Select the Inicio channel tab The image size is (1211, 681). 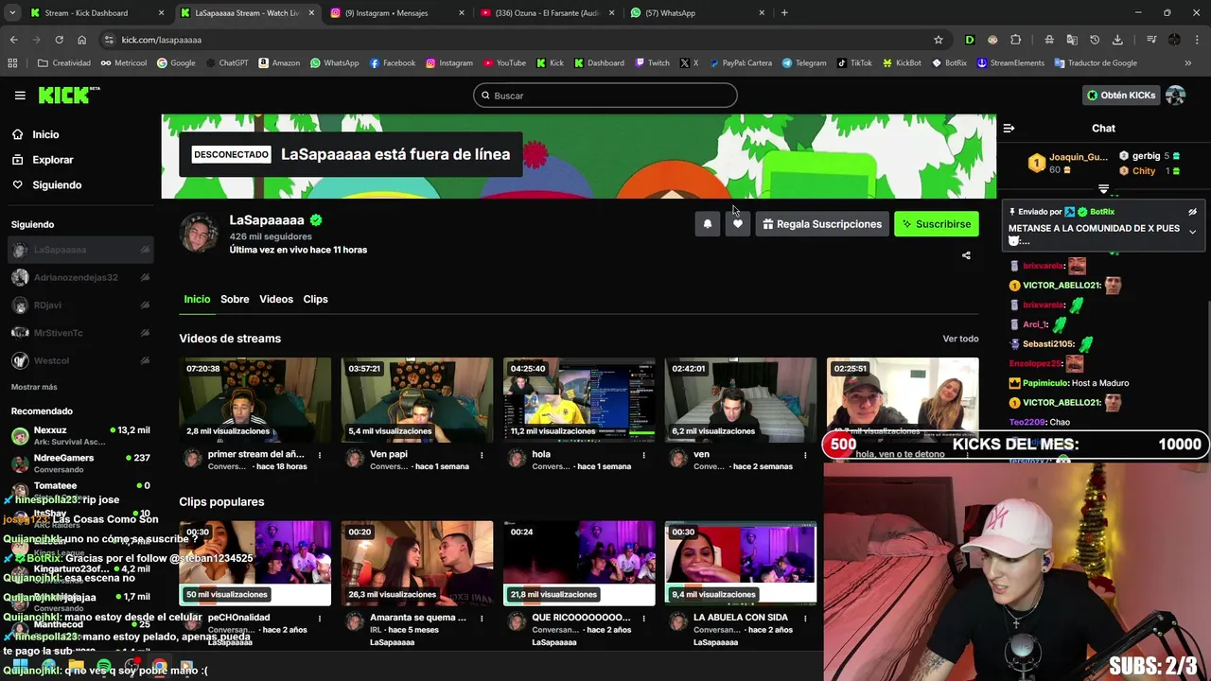click(197, 299)
